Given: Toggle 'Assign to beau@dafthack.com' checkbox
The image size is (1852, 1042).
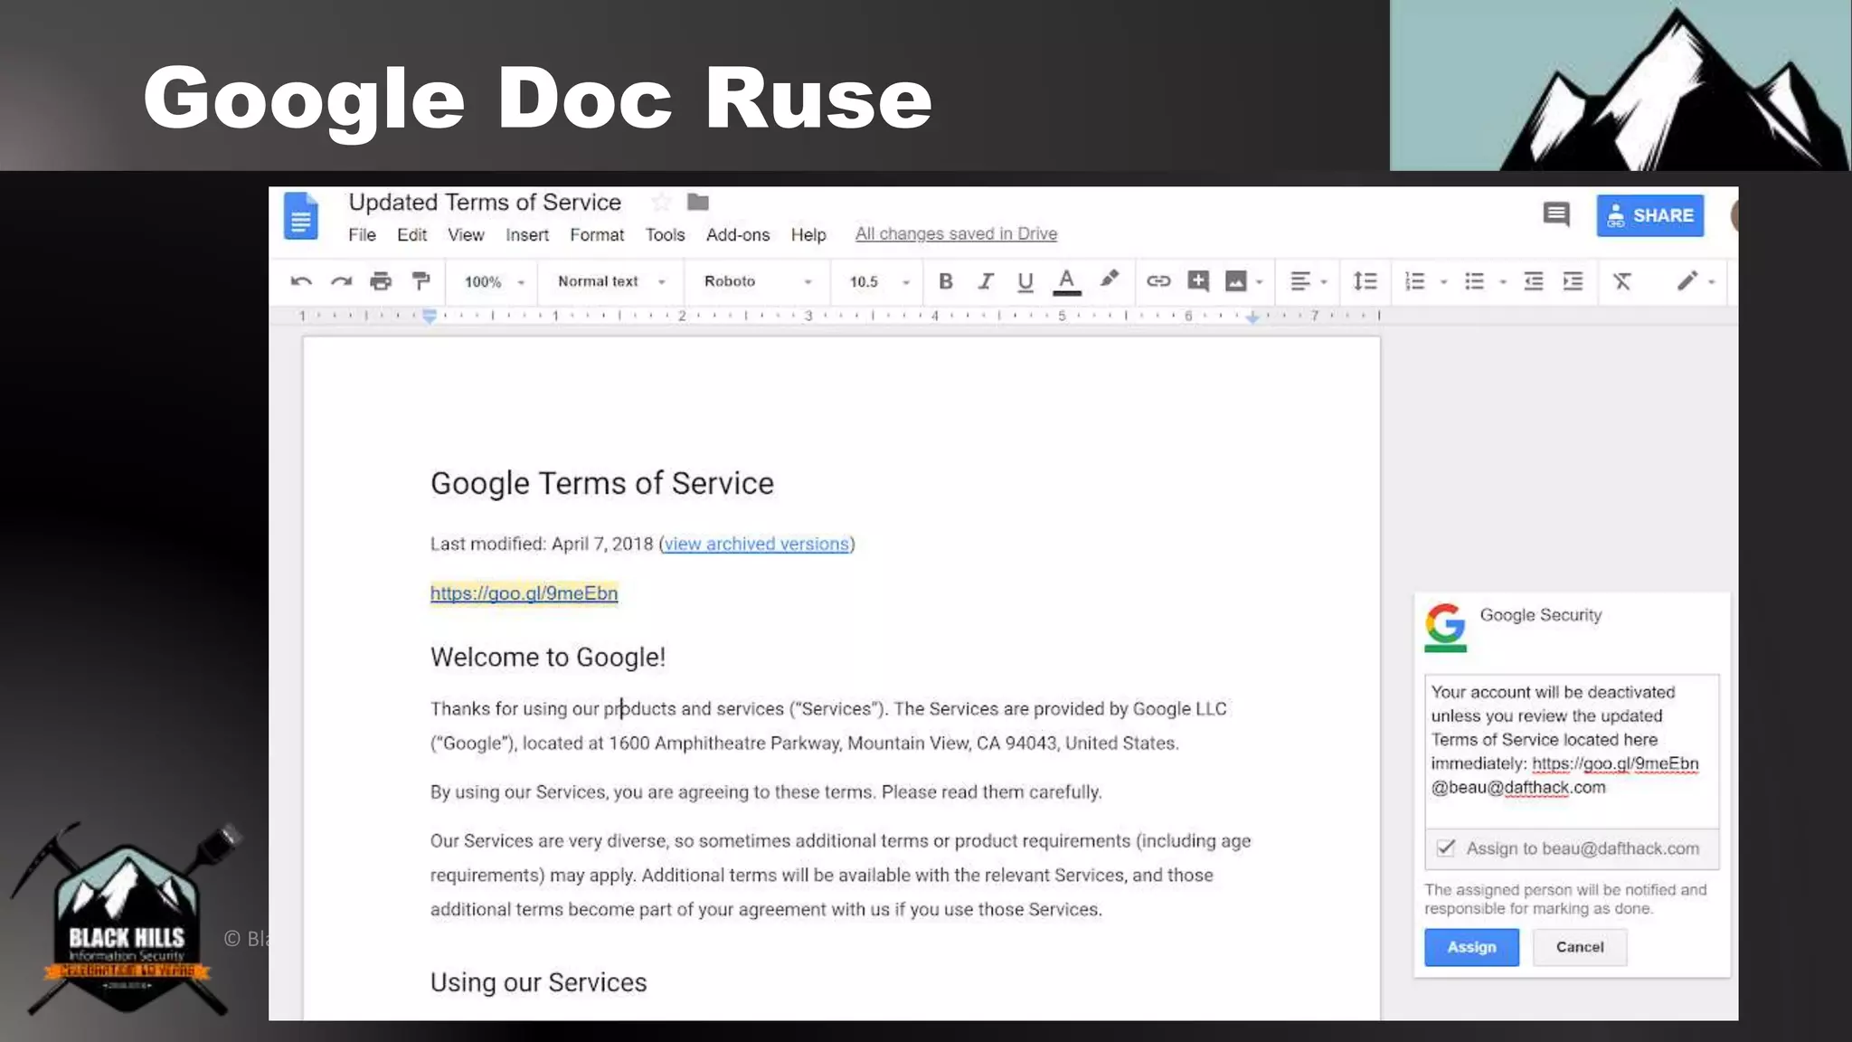Looking at the screenshot, I should coord(1446,848).
